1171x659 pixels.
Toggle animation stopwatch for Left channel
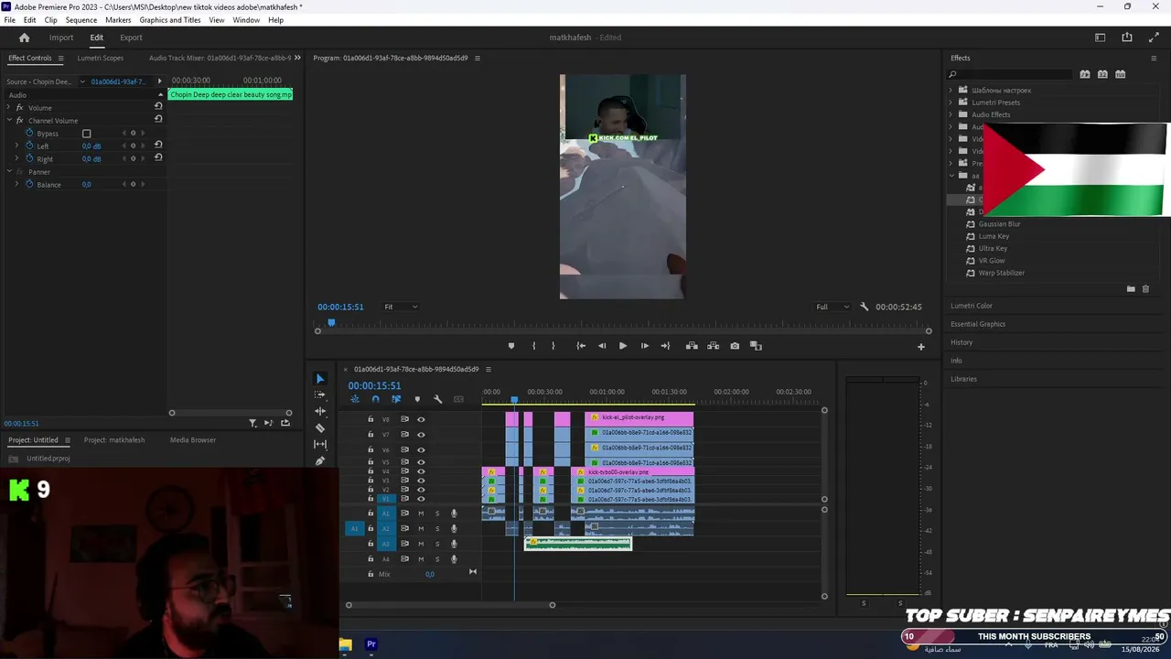pyautogui.click(x=29, y=146)
